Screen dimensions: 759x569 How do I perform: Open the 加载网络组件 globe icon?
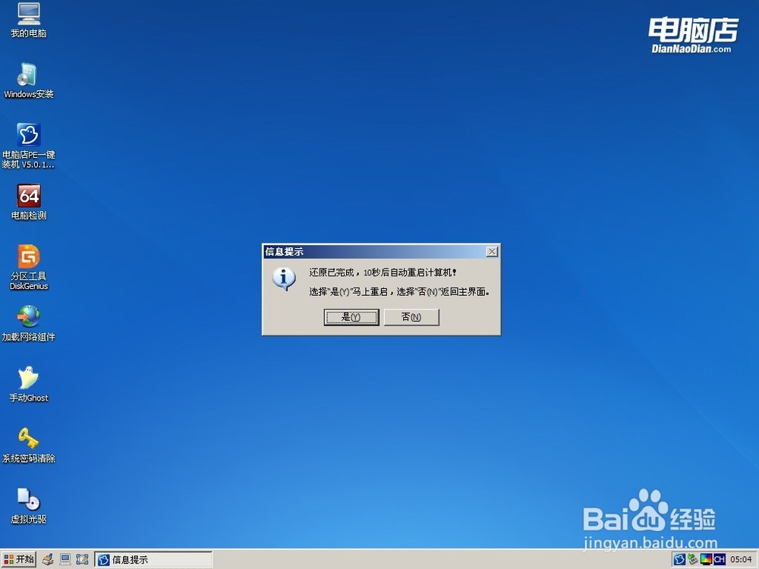(x=29, y=323)
